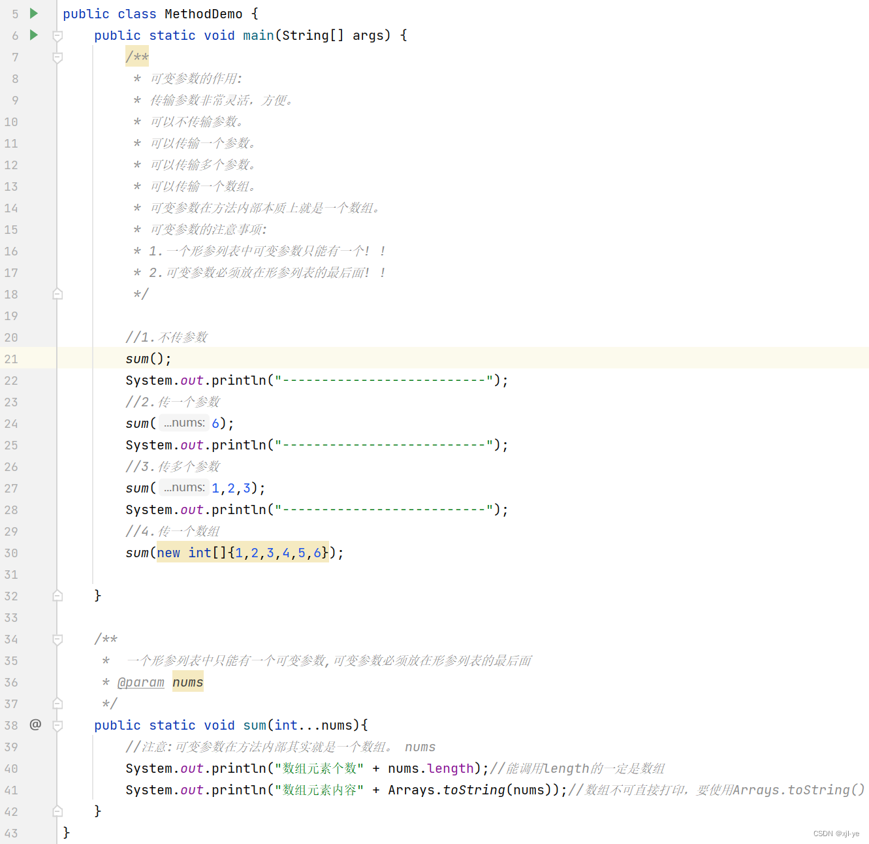
Task: Click the ...nums: parameter hint in sum(1,2,3)
Action: click(x=184, y=488)
